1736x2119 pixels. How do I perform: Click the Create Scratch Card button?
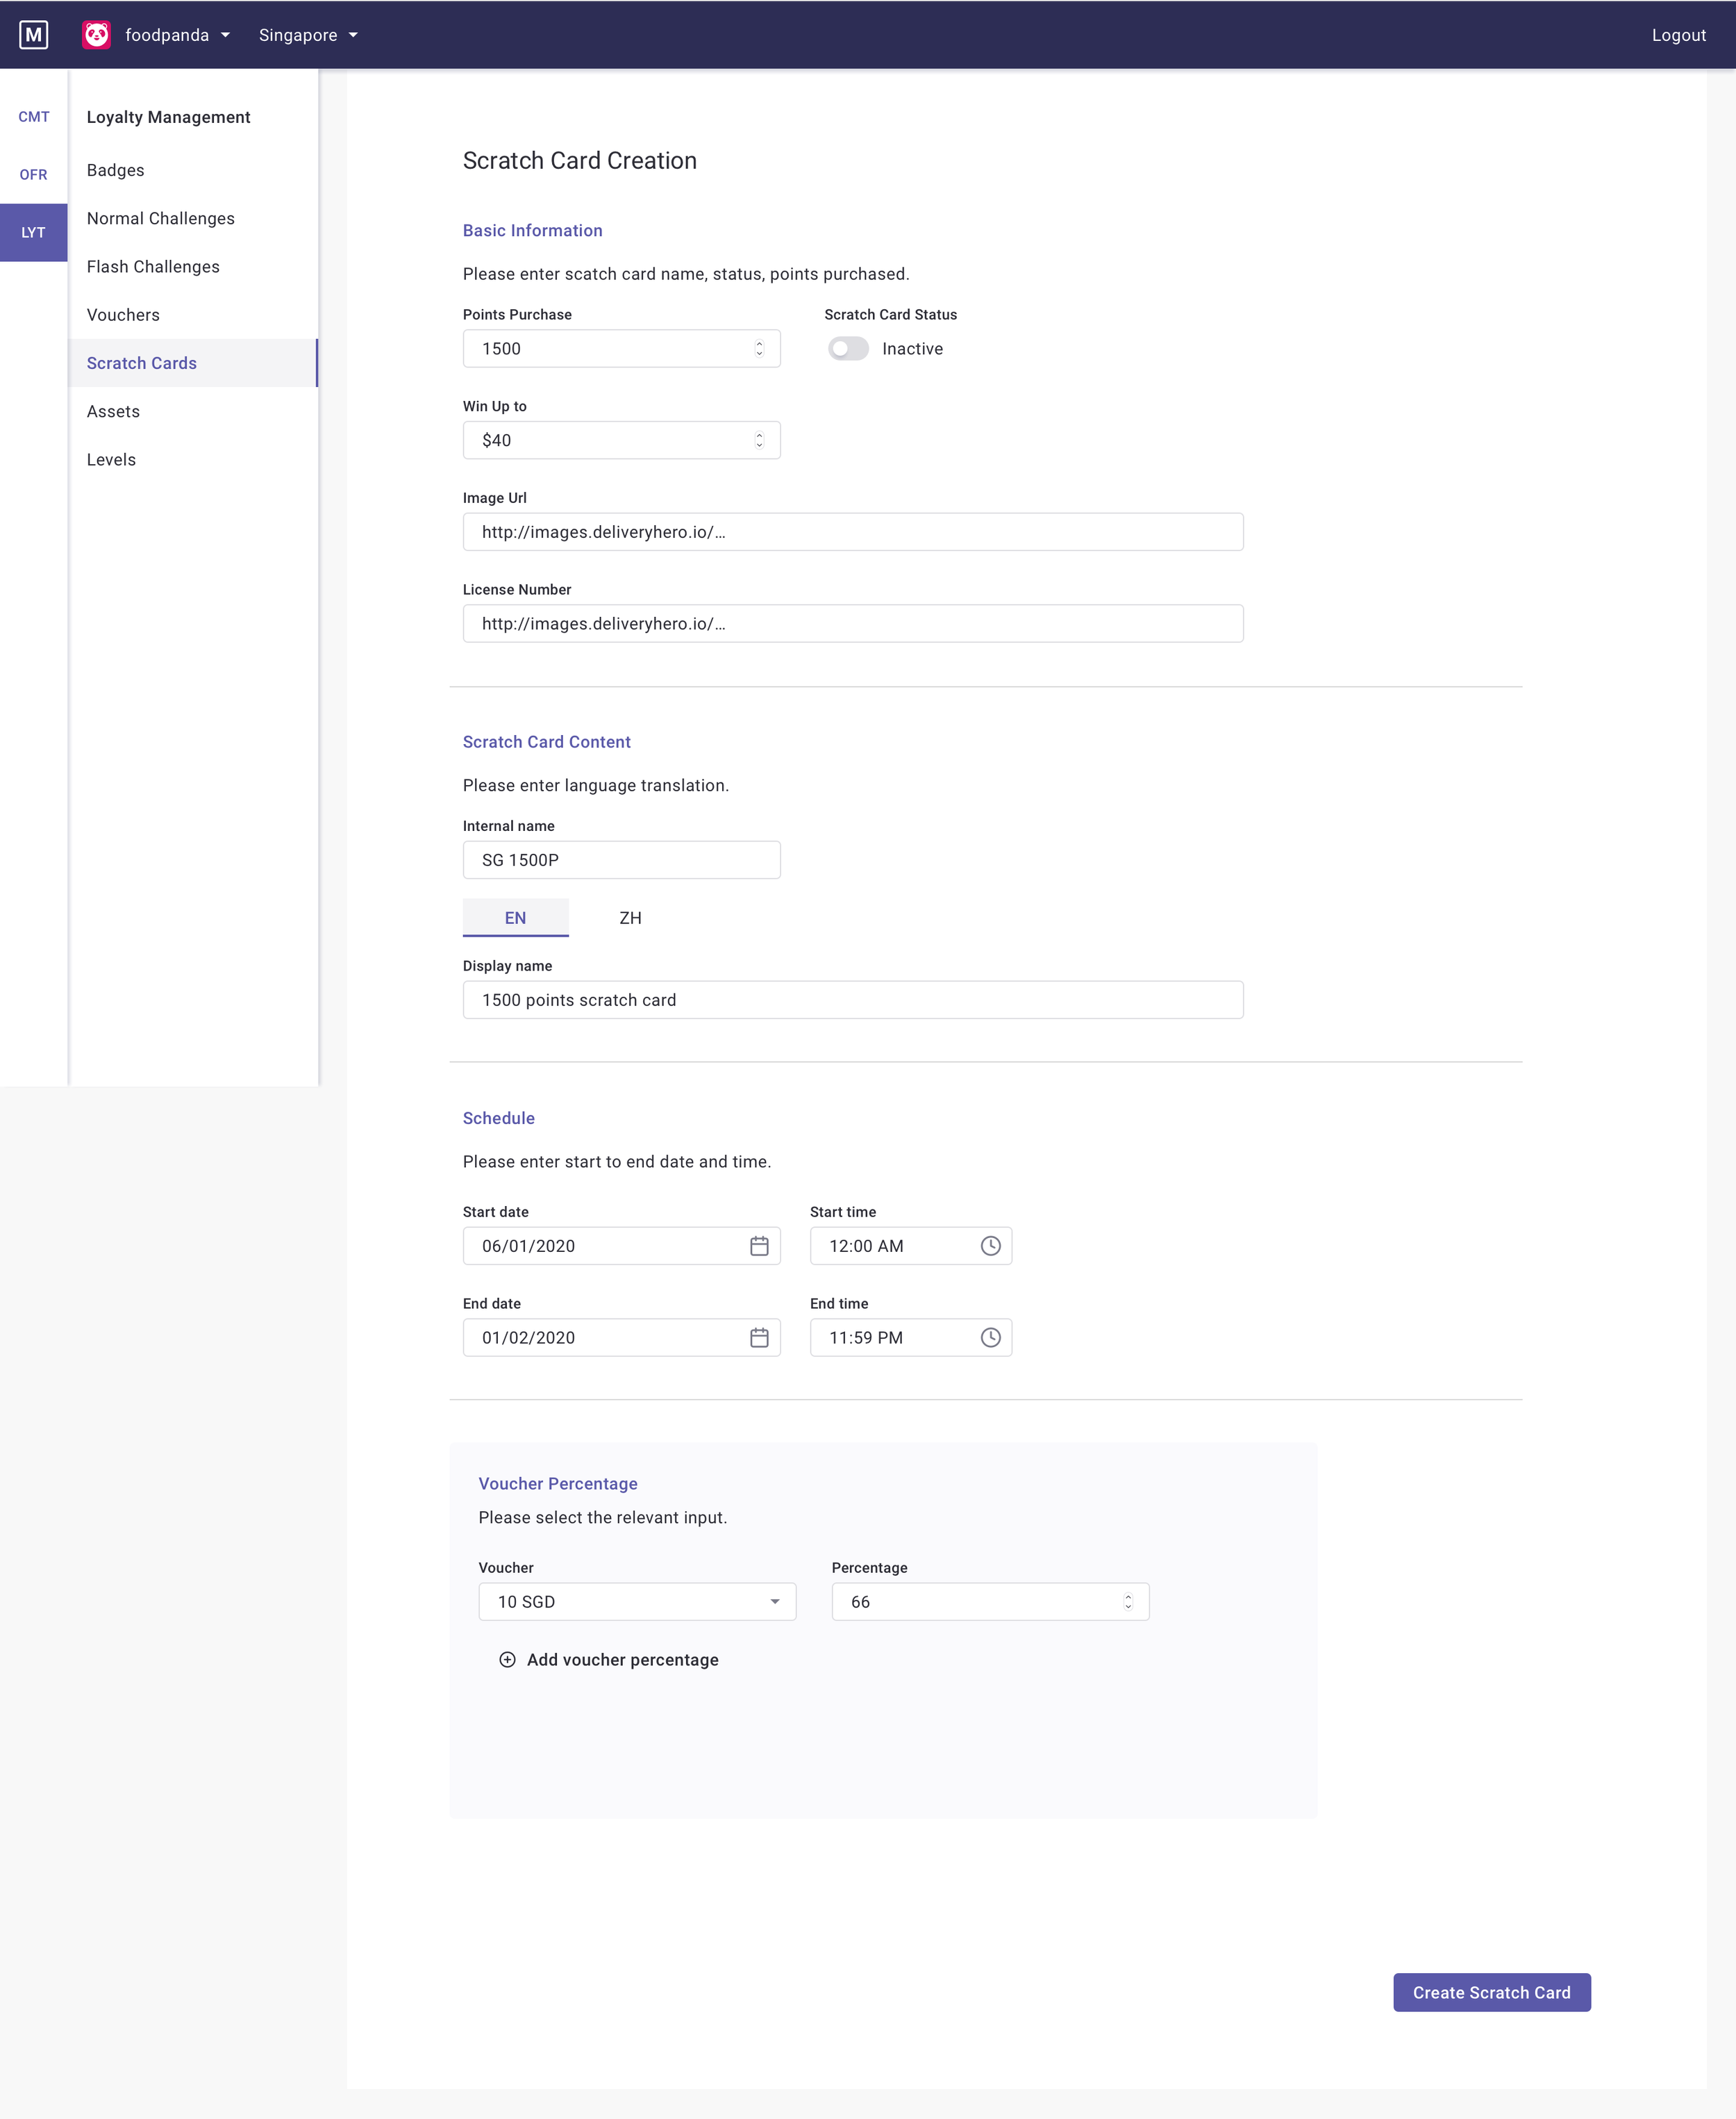1491,1992
